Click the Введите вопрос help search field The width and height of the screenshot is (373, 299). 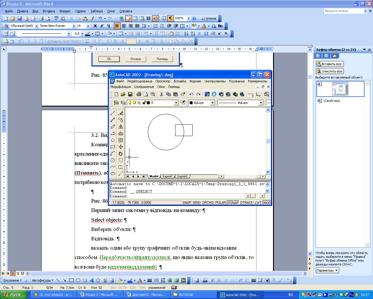point(344,11)
